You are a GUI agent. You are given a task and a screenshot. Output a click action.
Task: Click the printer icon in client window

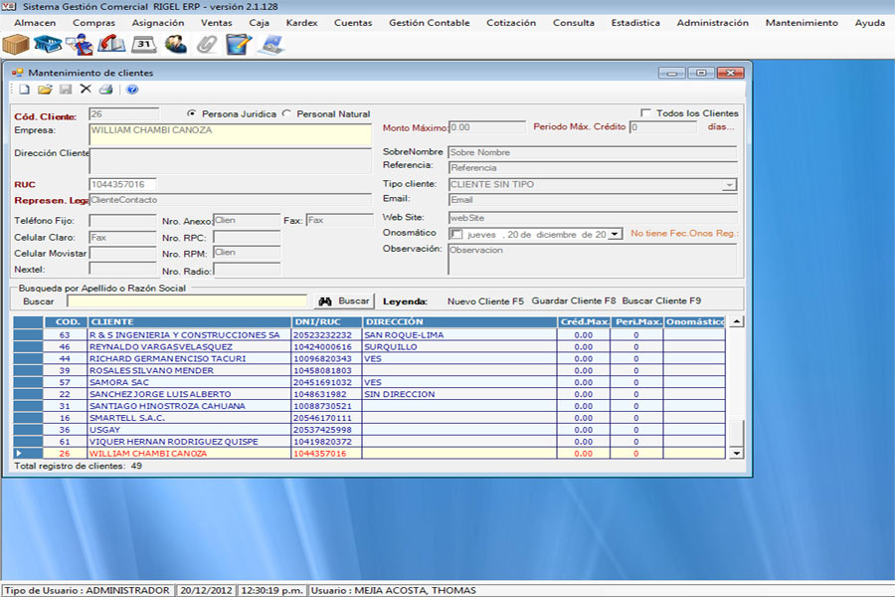[105, 90]
